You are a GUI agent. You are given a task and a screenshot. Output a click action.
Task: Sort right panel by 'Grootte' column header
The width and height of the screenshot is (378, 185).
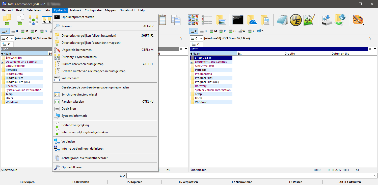pyautogui.click(x=307, y=54)
